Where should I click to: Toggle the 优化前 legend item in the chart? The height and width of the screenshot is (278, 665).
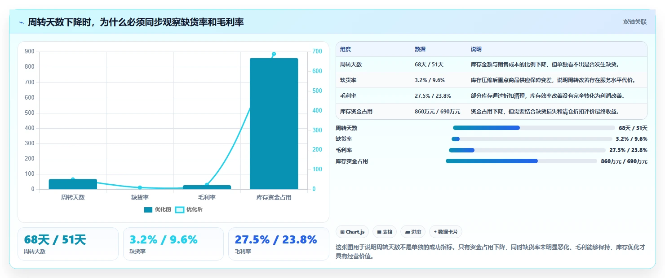[158, 209]
